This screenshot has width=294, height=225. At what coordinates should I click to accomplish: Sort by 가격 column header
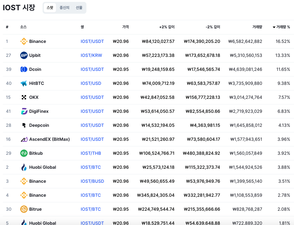click(x=126, y=27)
